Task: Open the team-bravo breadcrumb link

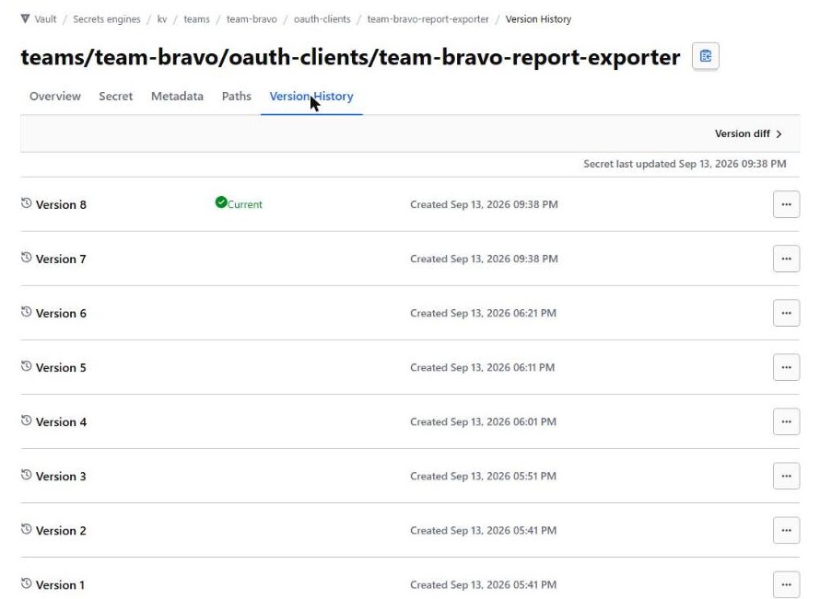Action: click(252, 19)
